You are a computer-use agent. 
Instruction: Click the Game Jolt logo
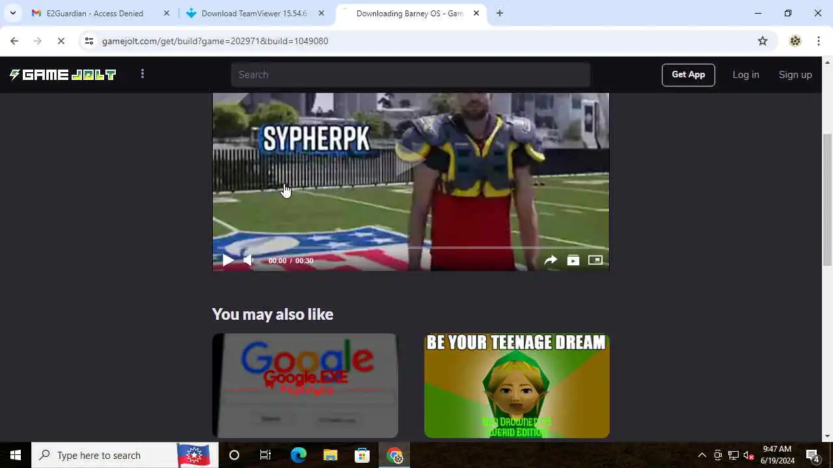62,75
